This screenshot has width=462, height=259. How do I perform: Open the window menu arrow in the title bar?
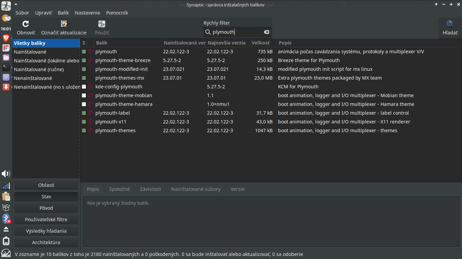point(16,4)
